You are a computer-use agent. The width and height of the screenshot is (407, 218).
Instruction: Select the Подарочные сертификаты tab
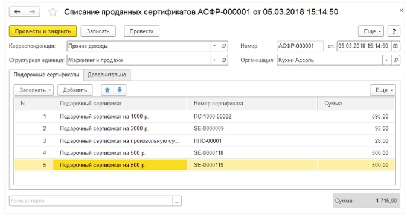(x=46, y=75)
